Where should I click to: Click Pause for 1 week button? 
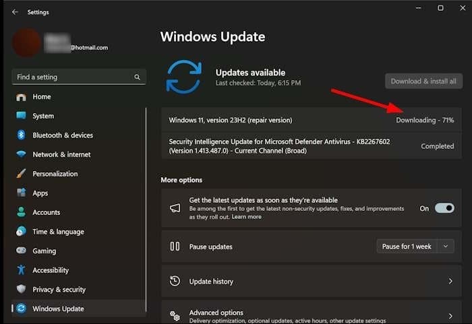coord(407,247)
